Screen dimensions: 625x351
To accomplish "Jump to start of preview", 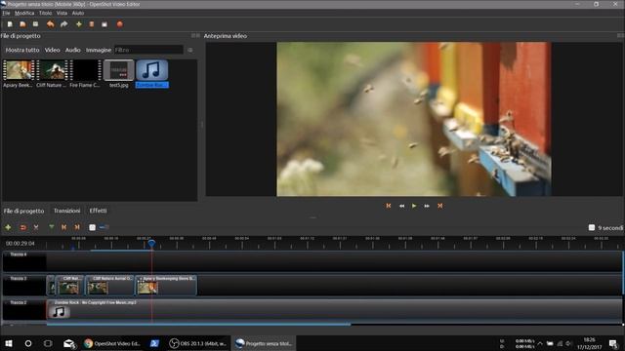I will pyautogui.click(x=389, y=206).
